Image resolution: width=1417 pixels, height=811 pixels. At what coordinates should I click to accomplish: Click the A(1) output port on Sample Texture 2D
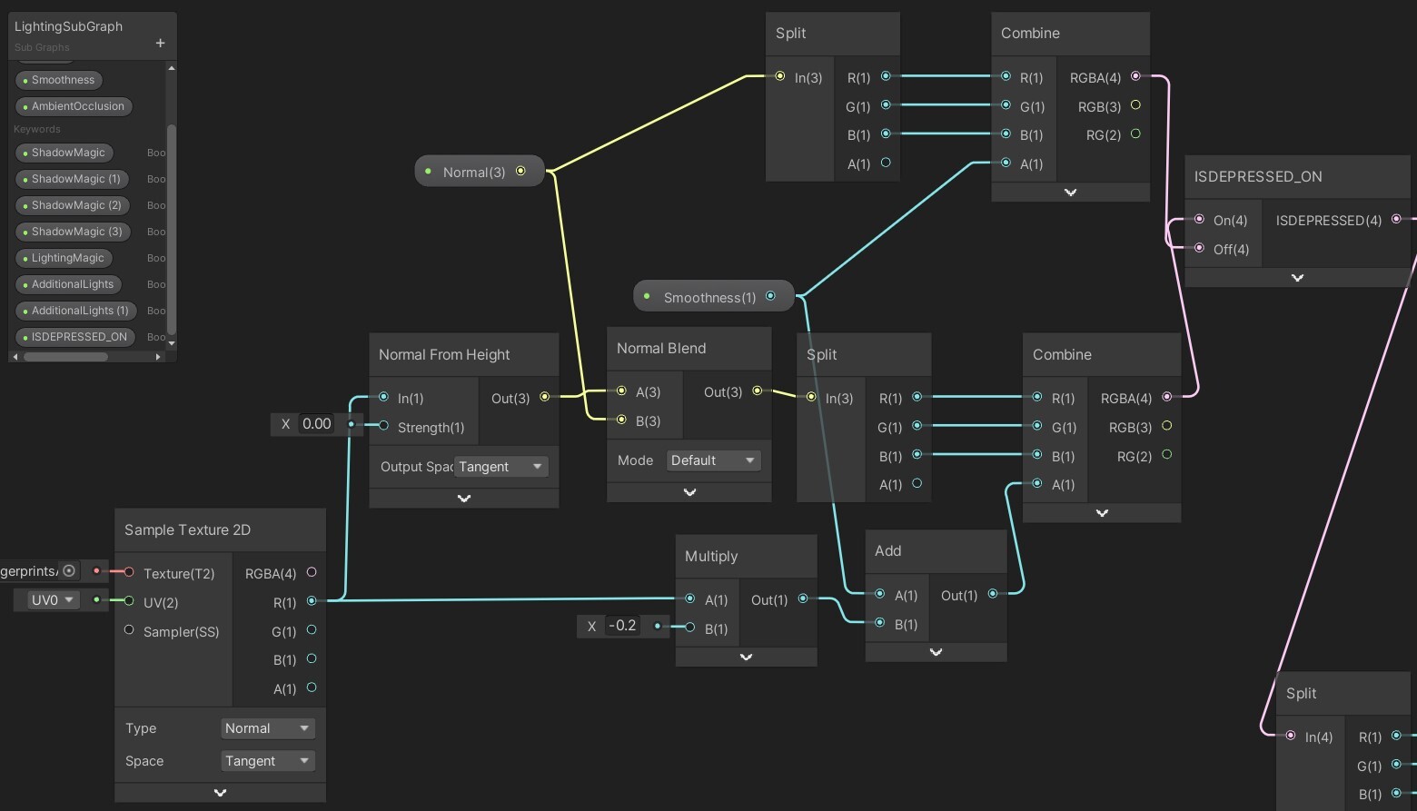pyautogui.click(x=312, y=687)
